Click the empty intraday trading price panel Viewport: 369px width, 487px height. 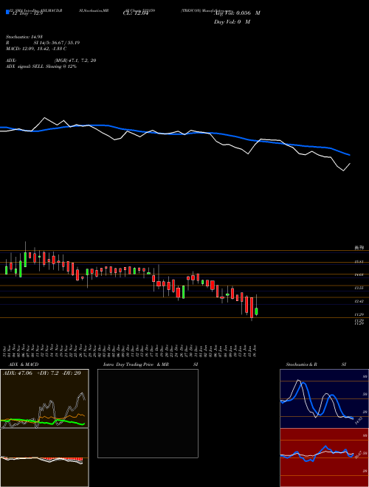tap(148, 413)
